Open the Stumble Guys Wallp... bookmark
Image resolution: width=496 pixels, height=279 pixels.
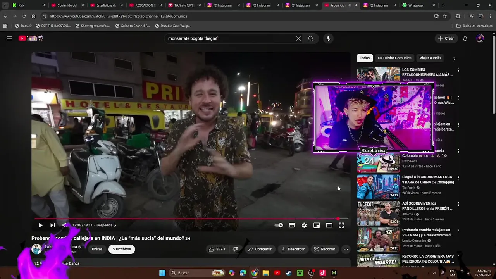pyautogui.click(x=173, y=26)
